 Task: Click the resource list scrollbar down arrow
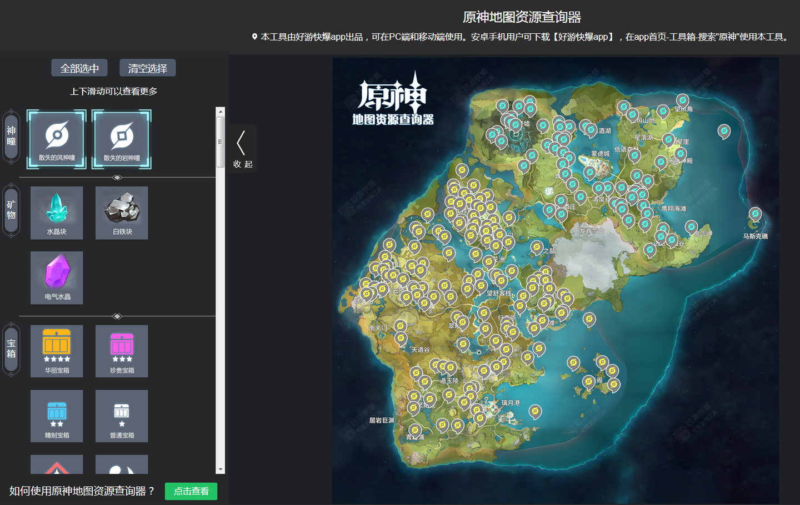click(x=221, y=469)
